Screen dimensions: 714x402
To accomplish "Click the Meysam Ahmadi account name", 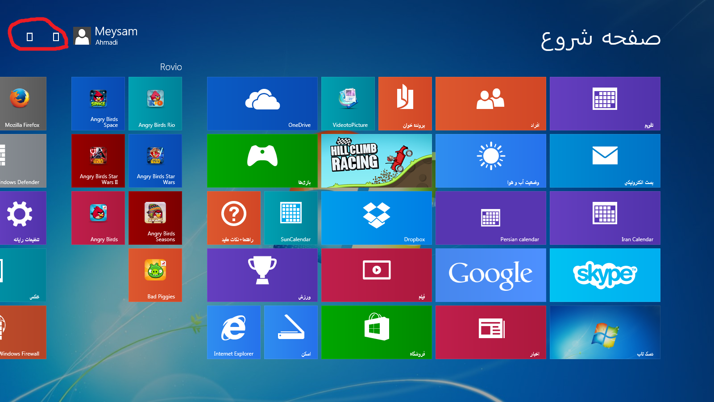I will 116,36.
